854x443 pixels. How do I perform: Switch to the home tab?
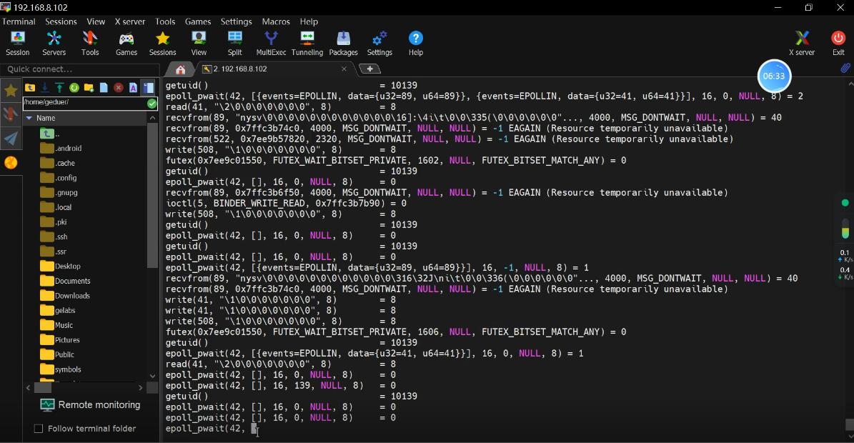coord(180,69)
